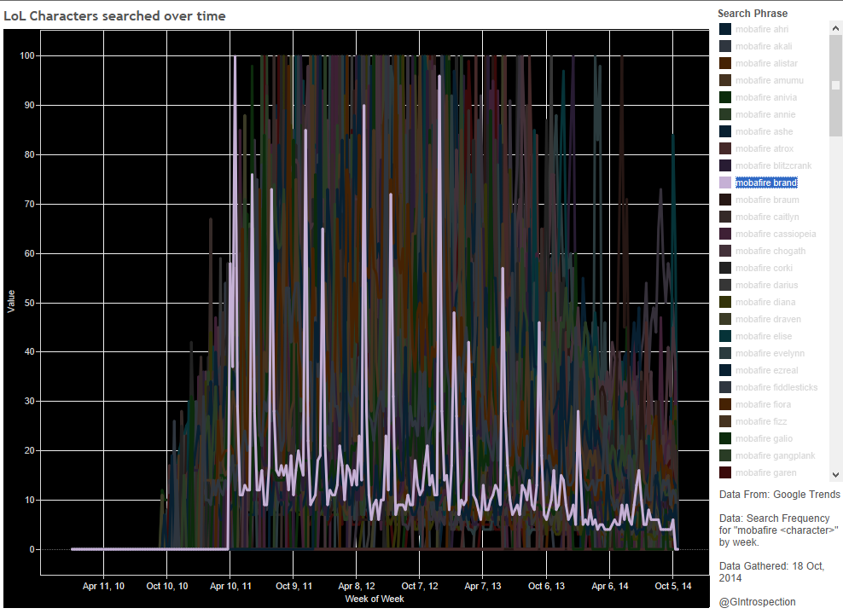Click the legend scrollbar down arrow
This screenshot has width=843, height=614.
click(x=835, y=473)
